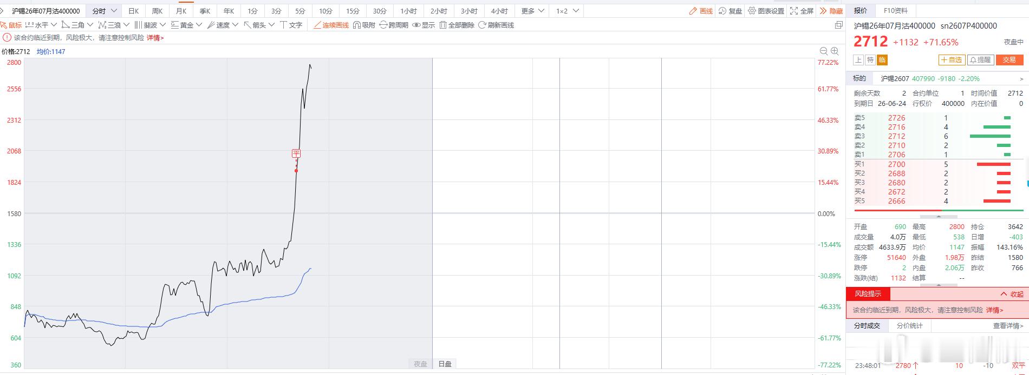The width and height of the screenshot is (1029, 375).
Task: Click the orange 交易 trade button
Action: [x=1009, y=60]
